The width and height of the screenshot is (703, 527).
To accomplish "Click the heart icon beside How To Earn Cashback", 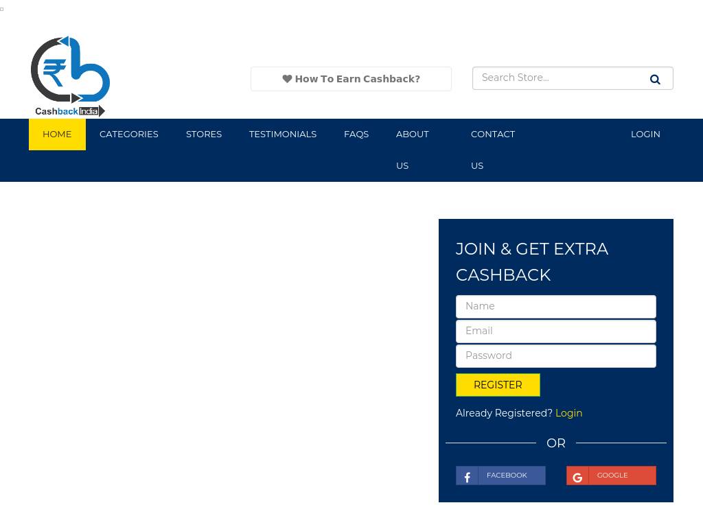I will pos(287,79).
